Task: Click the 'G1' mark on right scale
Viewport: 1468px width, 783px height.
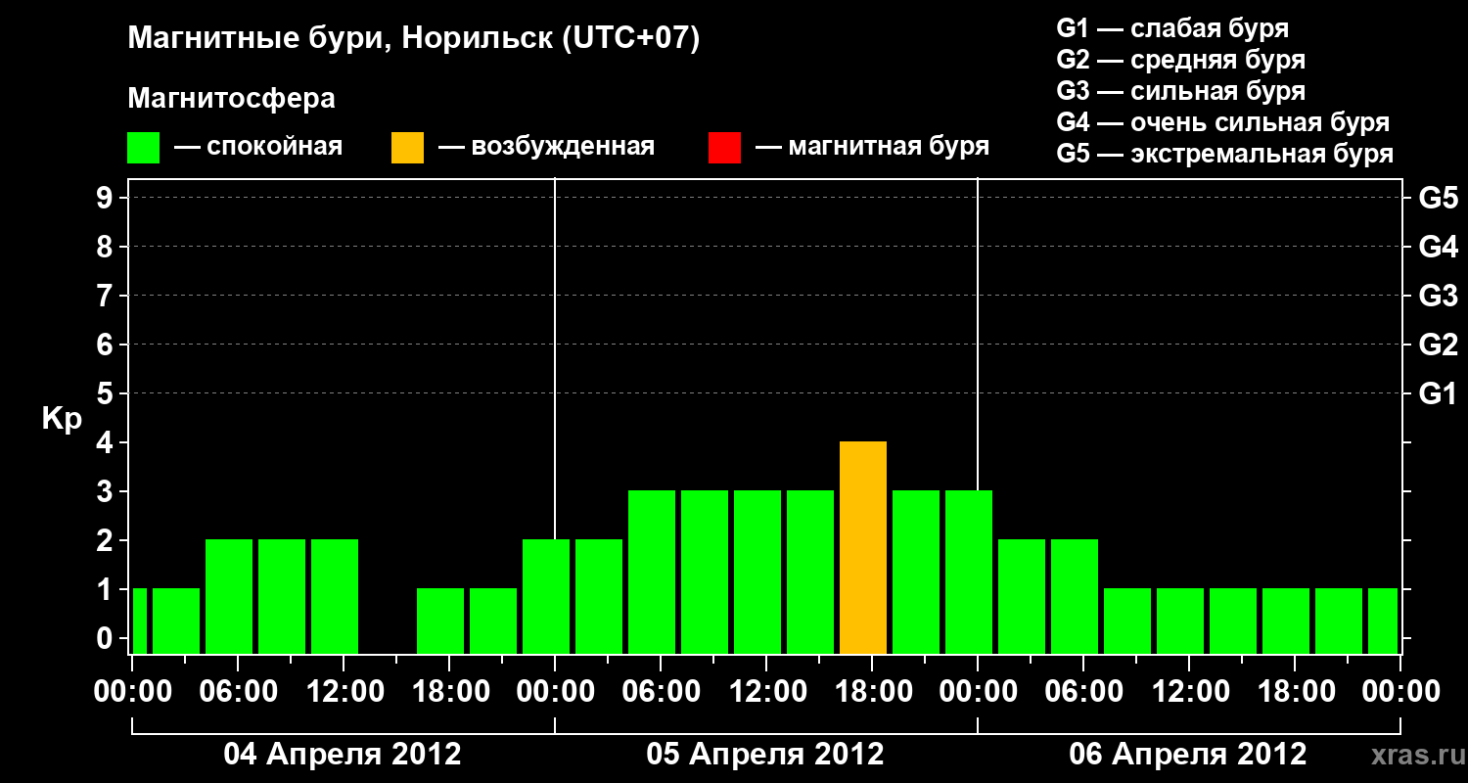Action: (x=1438, y=394)
